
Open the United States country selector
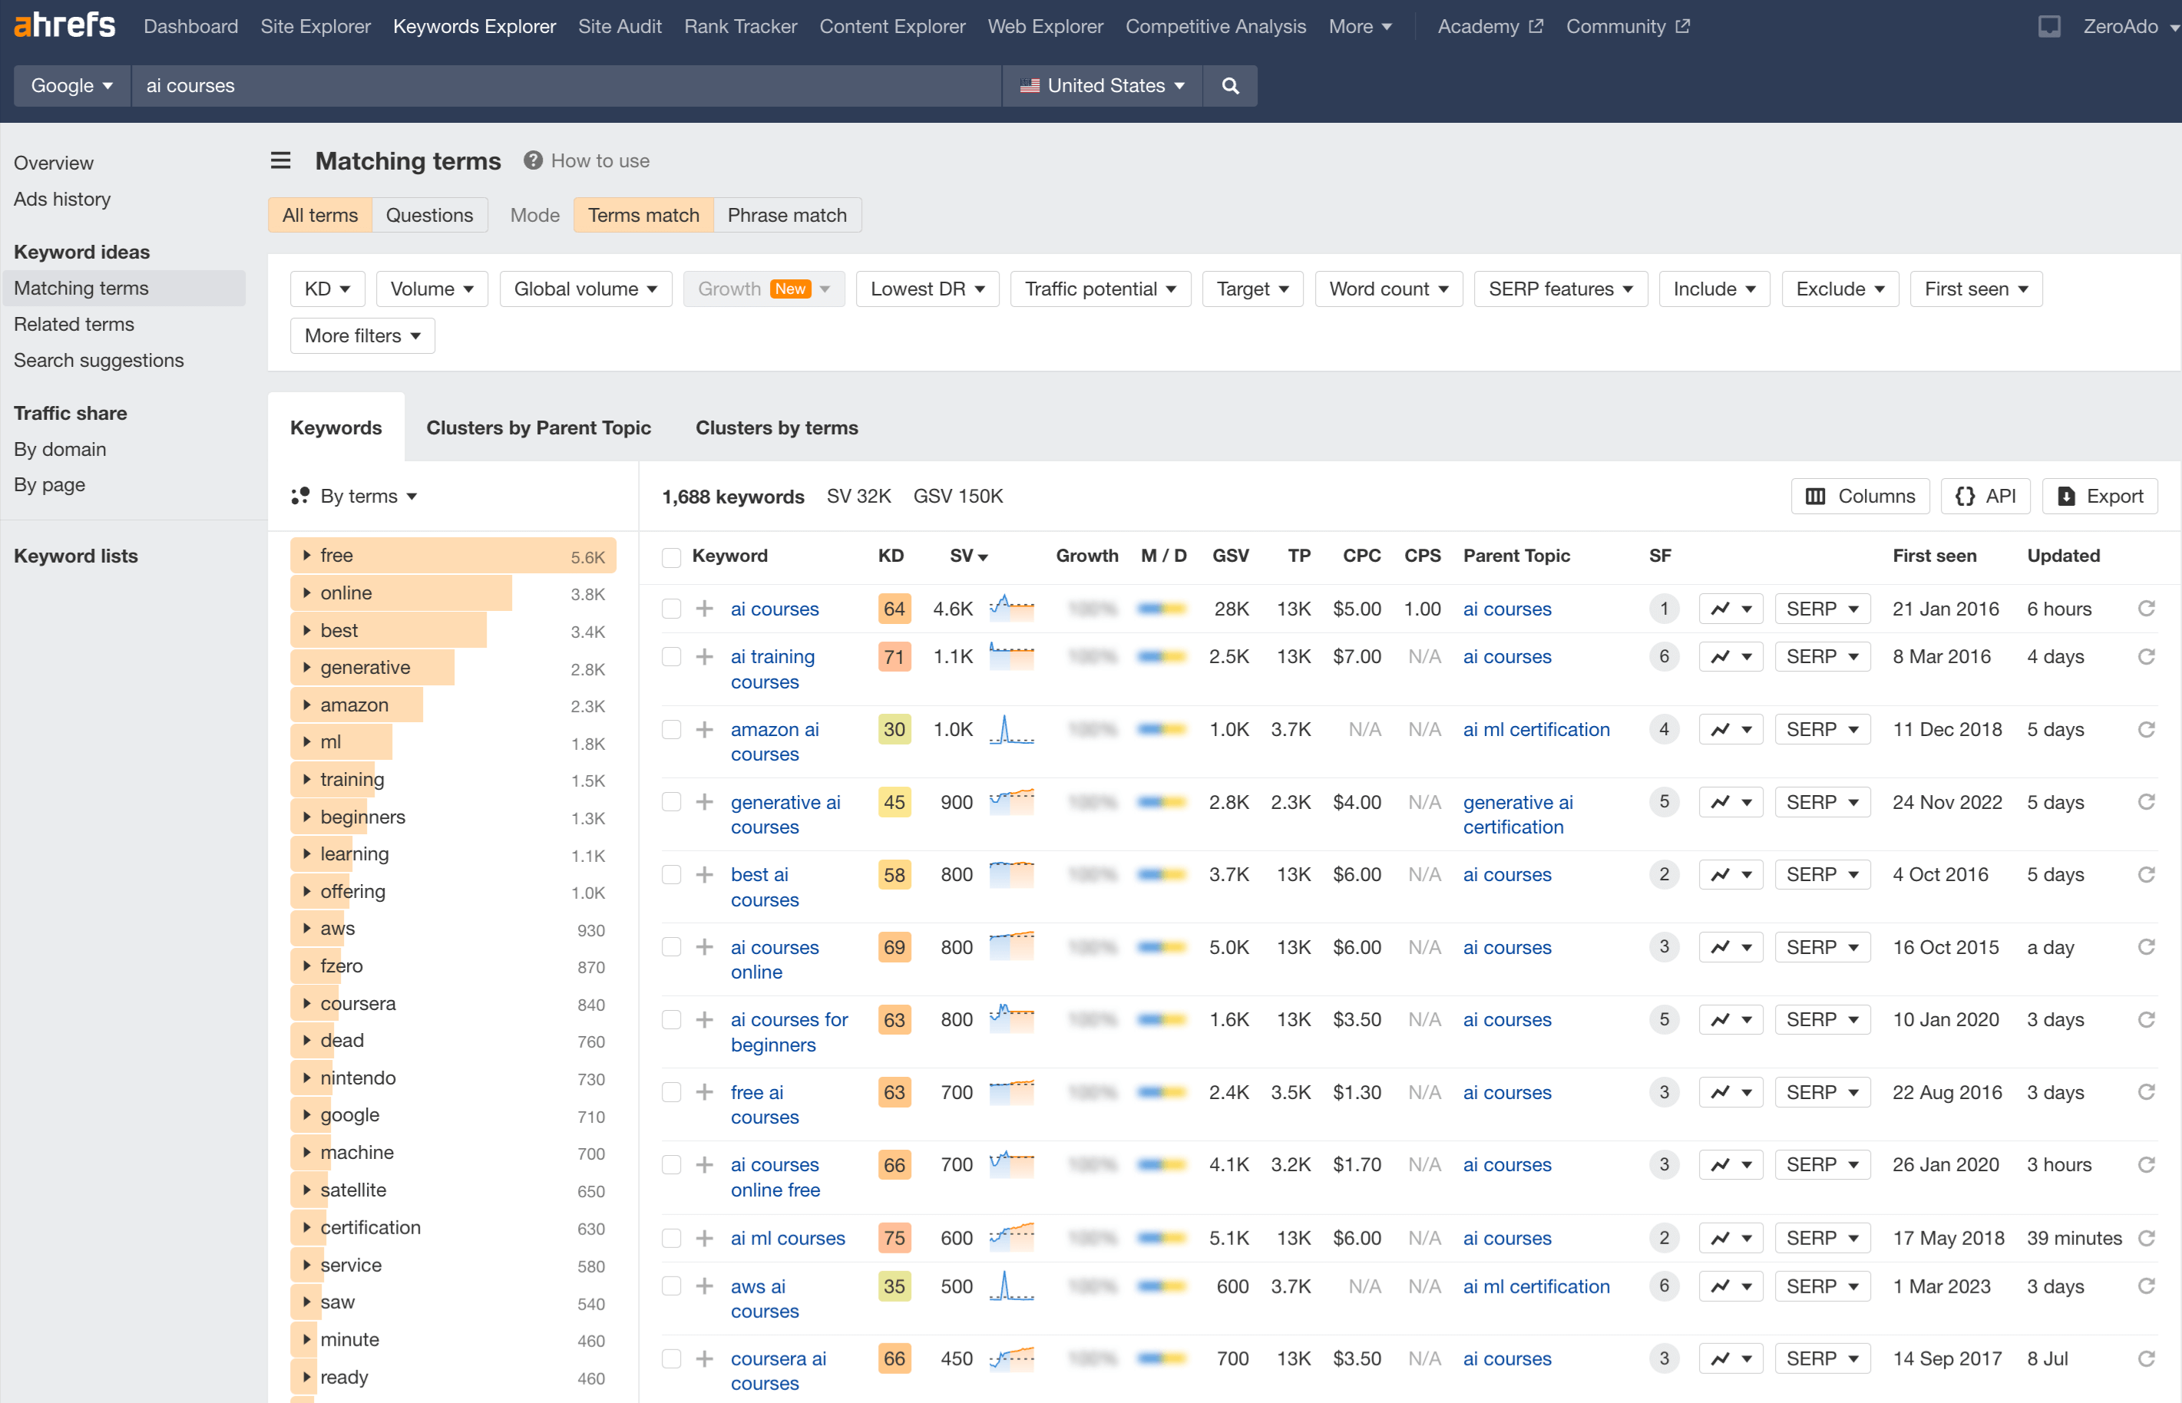click(x=1103, y=86)
